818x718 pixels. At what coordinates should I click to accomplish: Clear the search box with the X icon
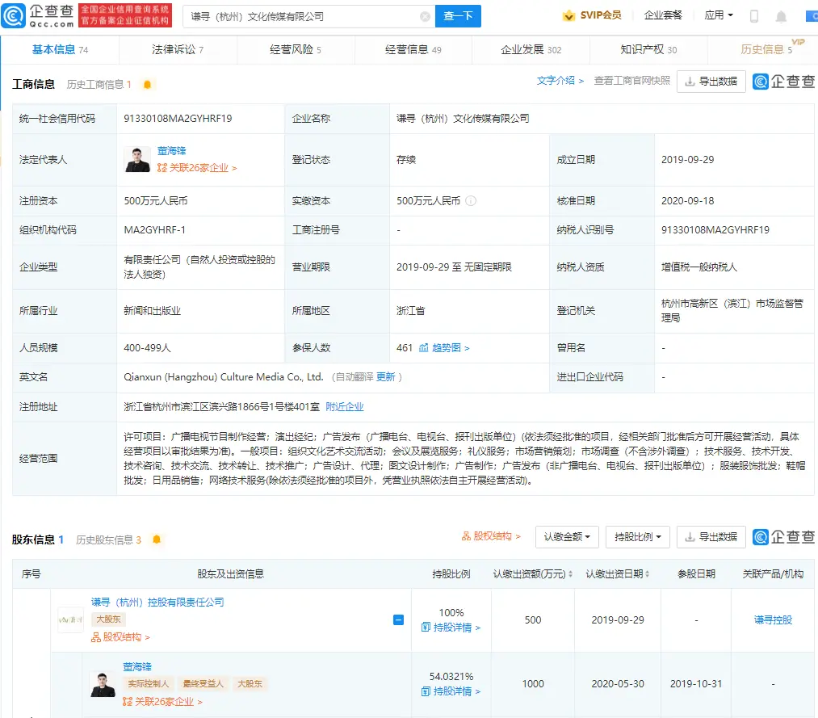(x=425, y=16)
